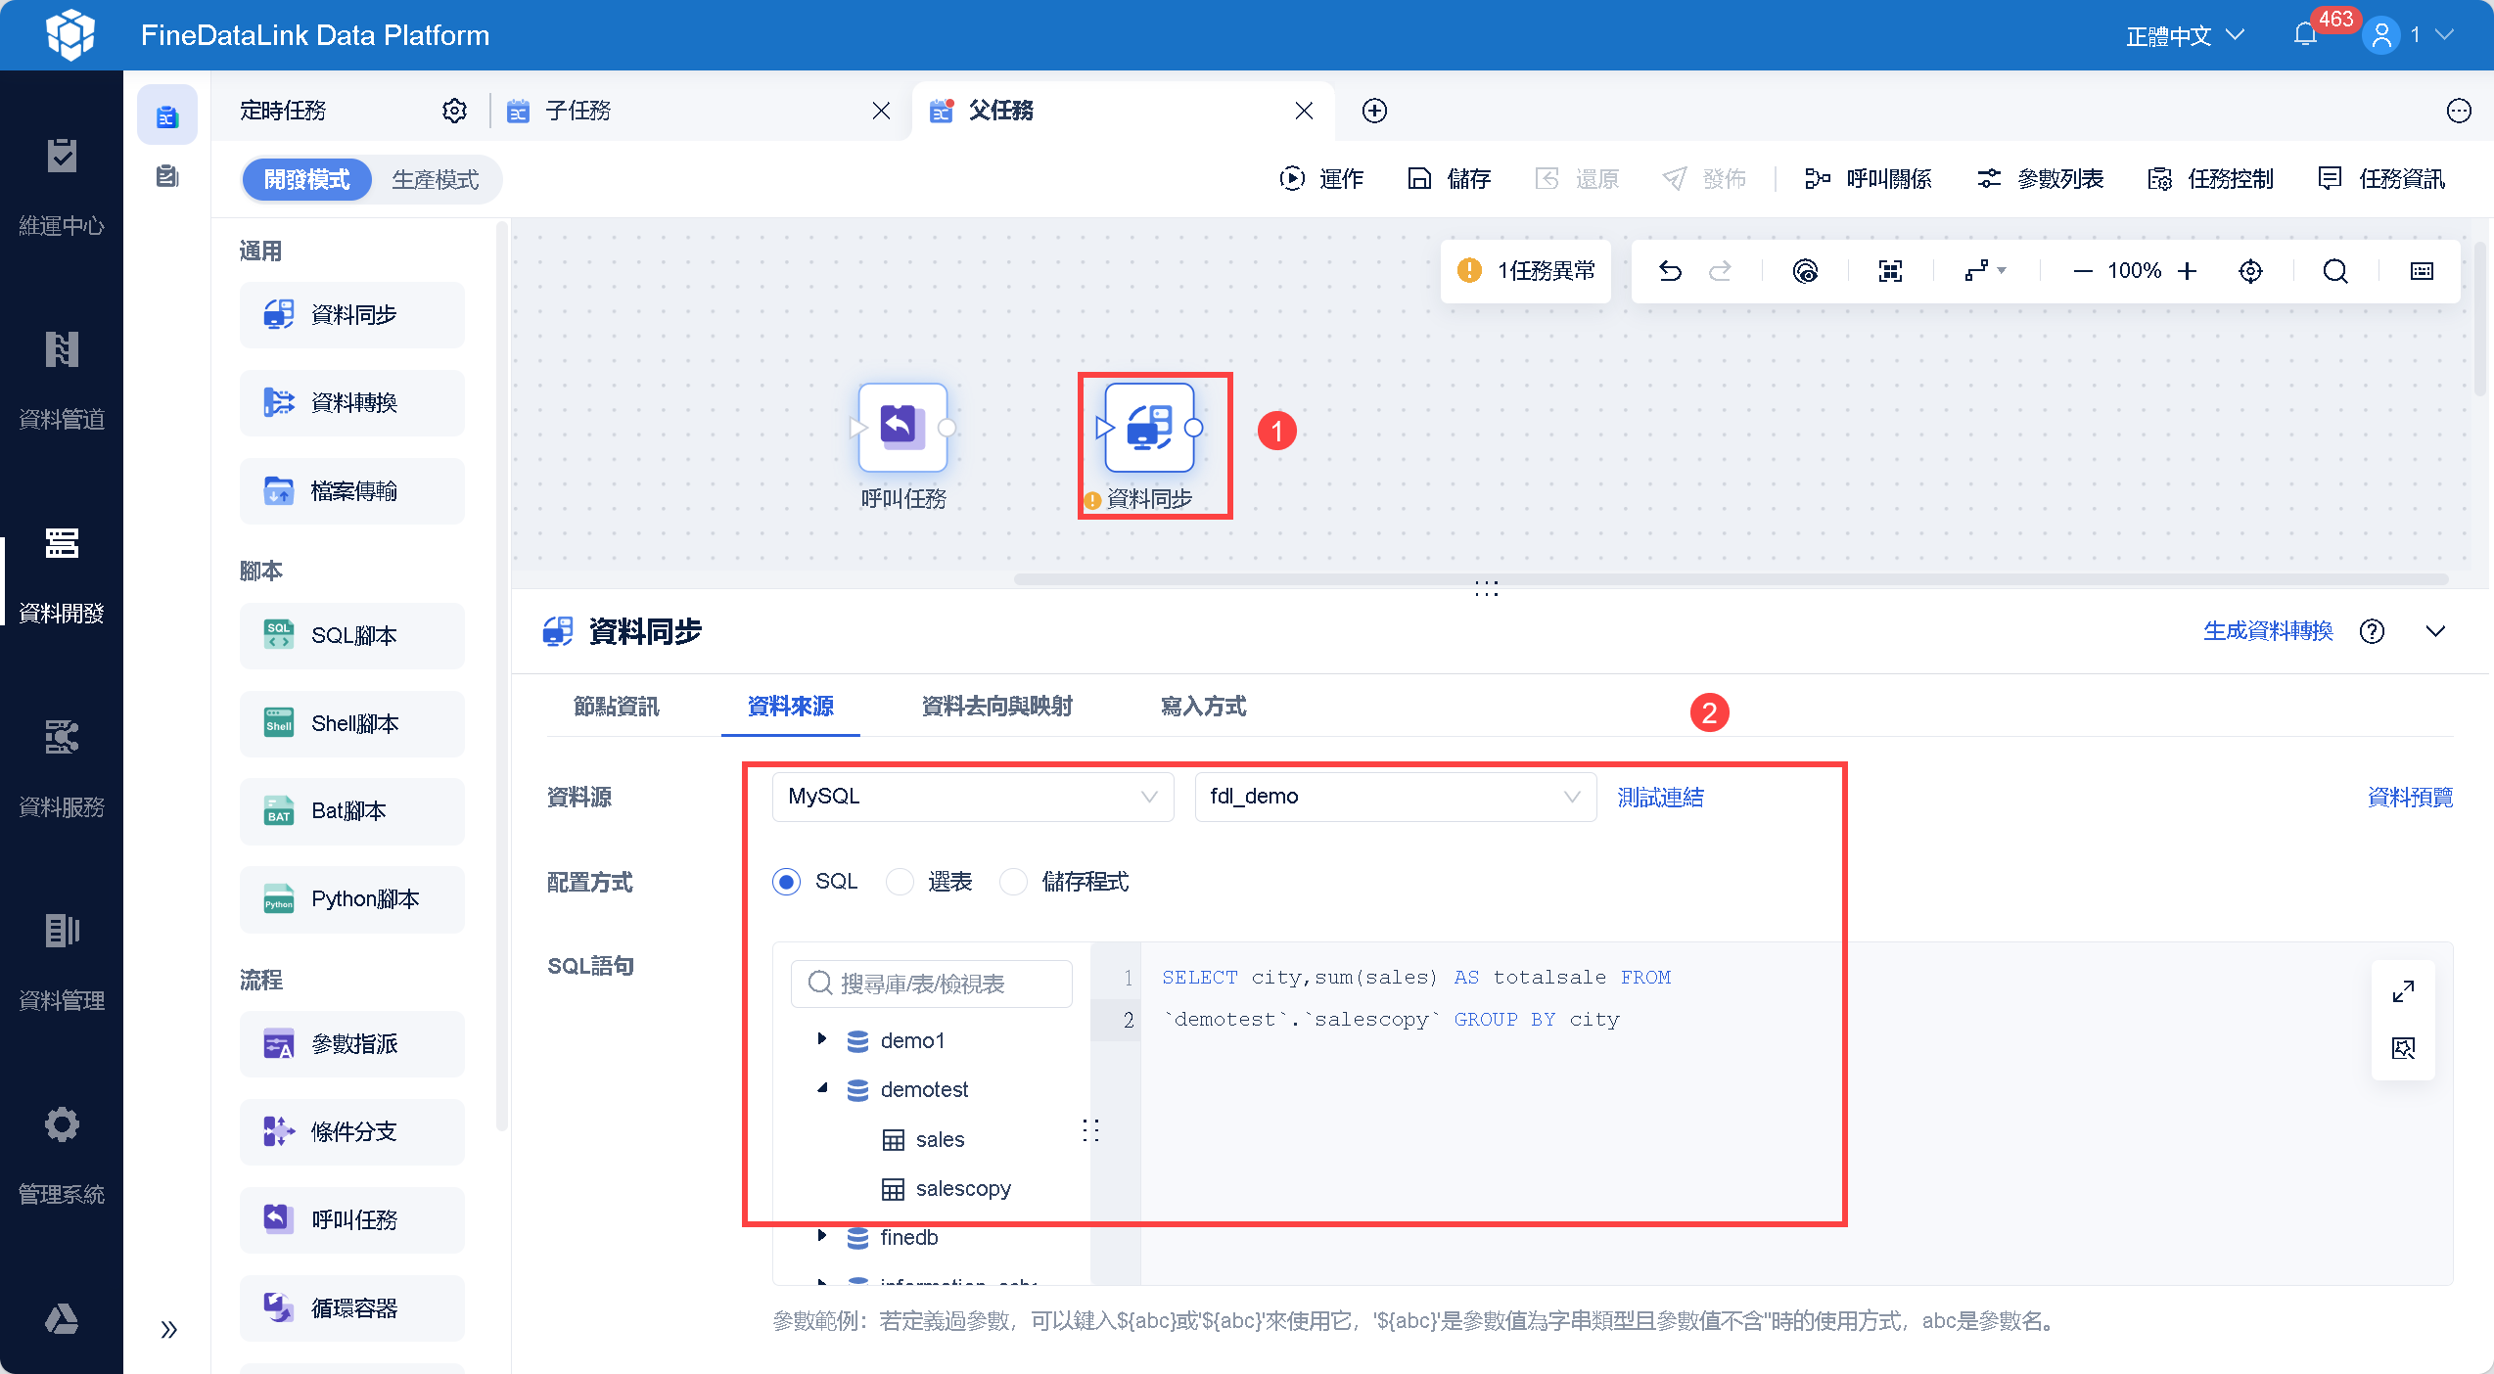Select the 儲存程式 radio button
Screen dimensions: 2494x1374
click(1013, 882)
